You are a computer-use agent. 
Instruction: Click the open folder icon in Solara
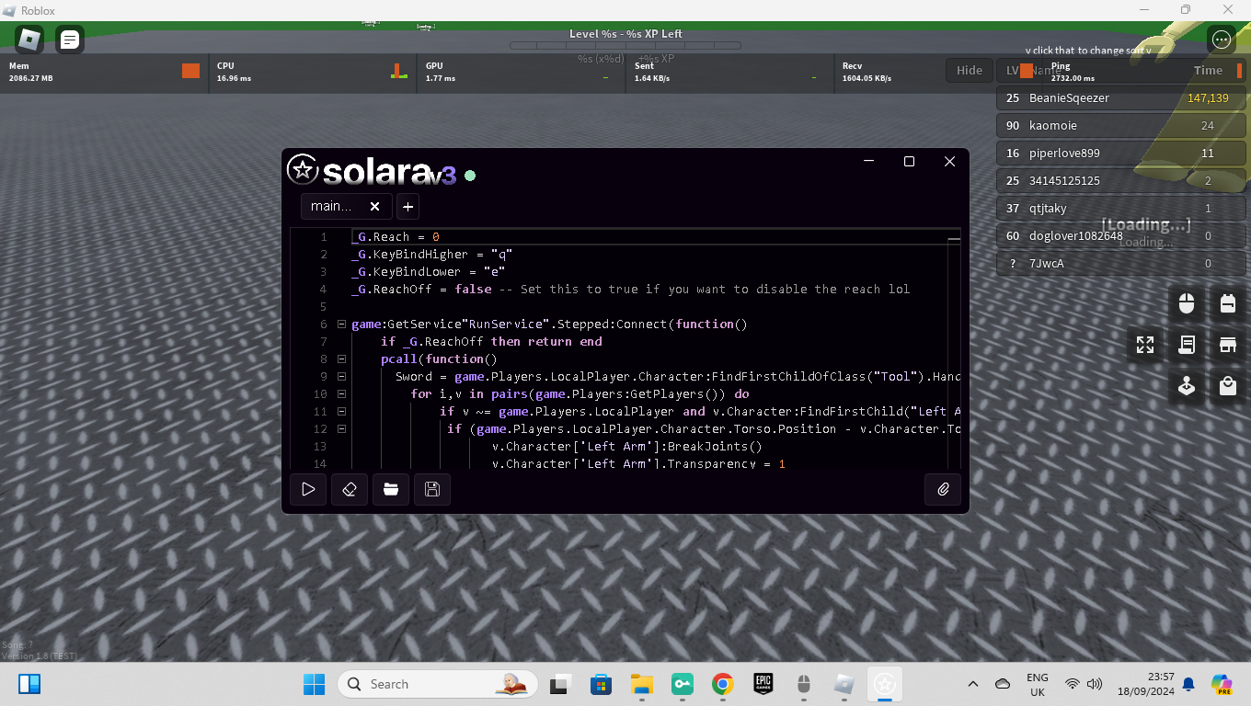[x=391, y=490]
